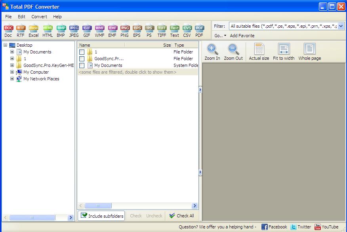Zoom In on the preview
Image resolution: width=347 pixels, height=232 pixels.
(x=212, y=52)
